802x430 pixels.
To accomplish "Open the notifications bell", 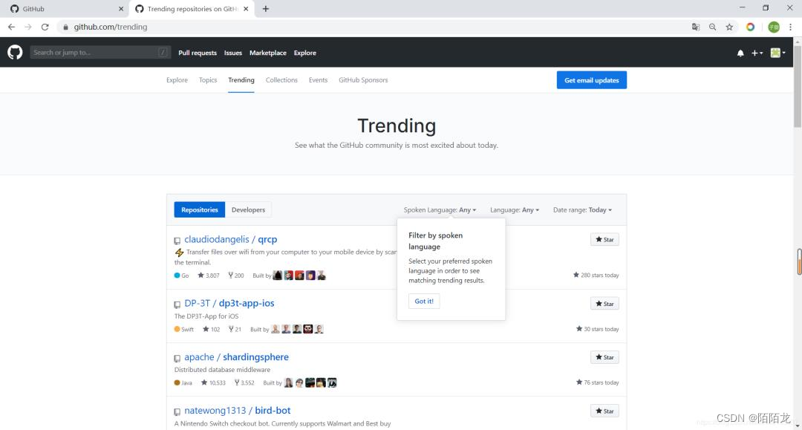I will click(x=740, y=53).
